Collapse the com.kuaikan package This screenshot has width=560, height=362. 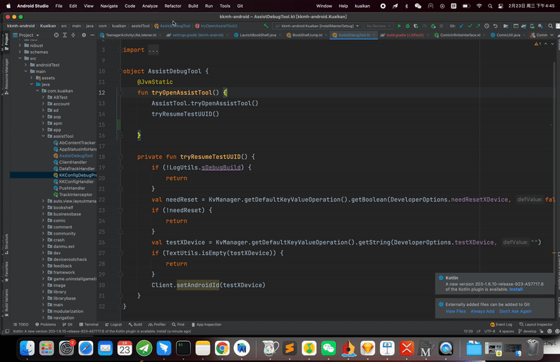(x=38, y=91)
